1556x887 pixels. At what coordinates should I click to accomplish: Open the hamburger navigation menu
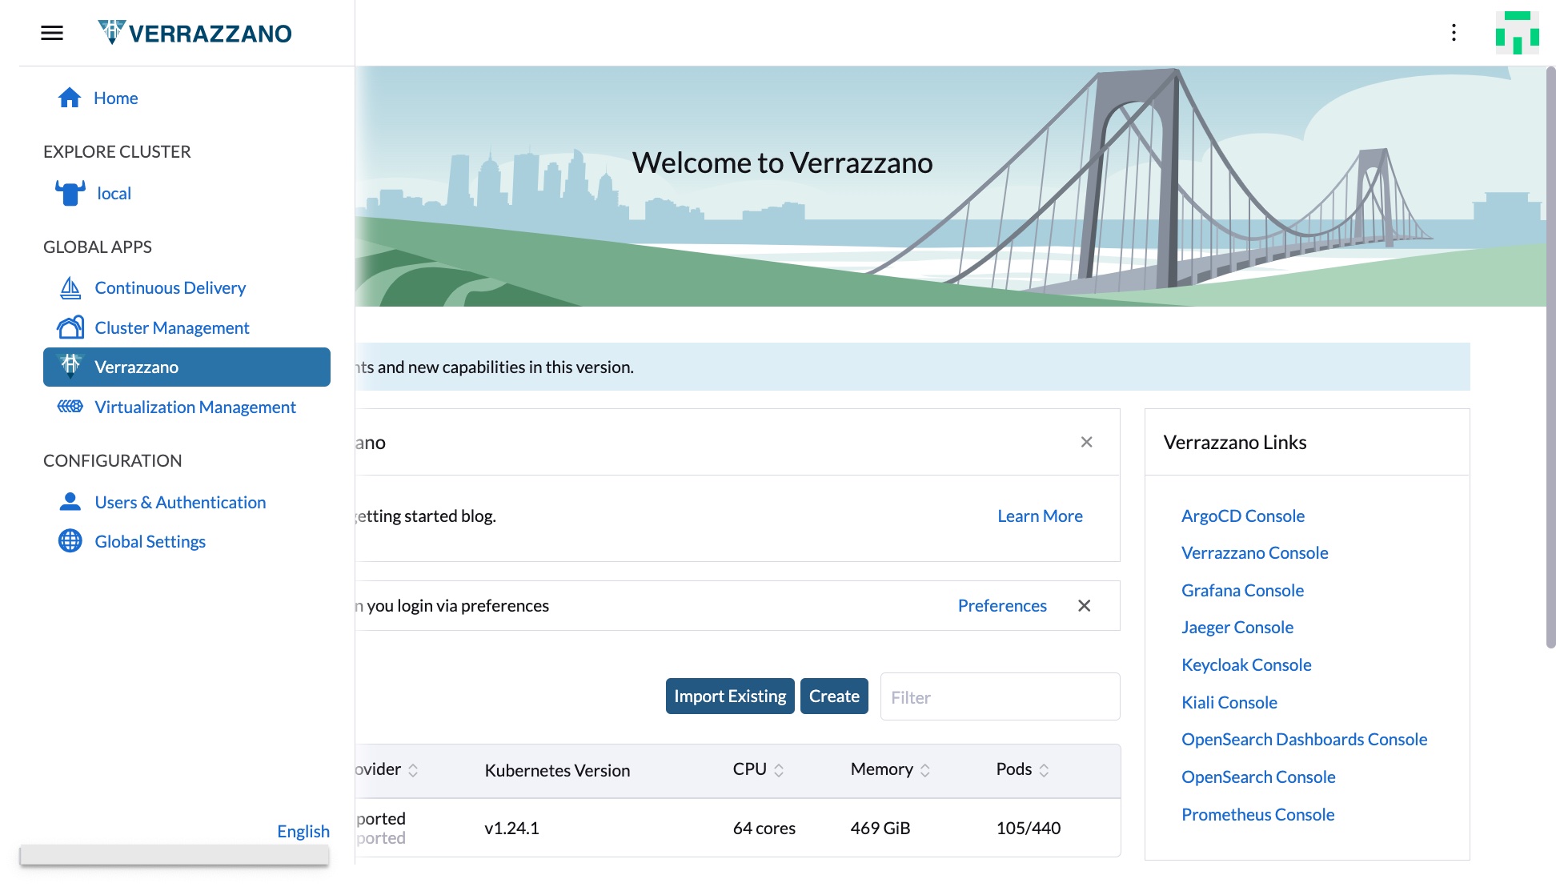pos(51,33)
